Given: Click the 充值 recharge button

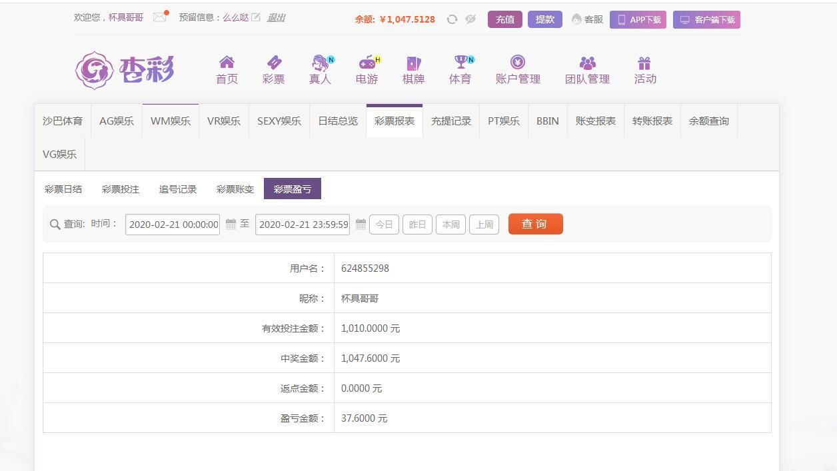Looking at the screenshot, I should pyautogui.click(x=505, y=19).
